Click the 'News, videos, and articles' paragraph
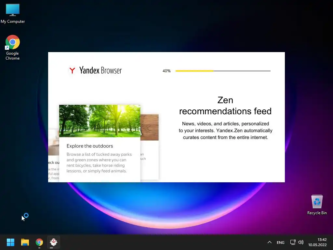Image resolution: width=333 pixels, height=250 pixels. 225,131
